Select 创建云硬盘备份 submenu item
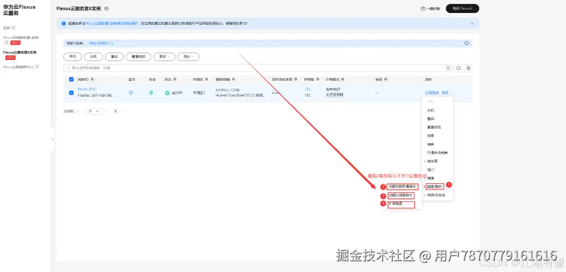 coord(401,196)
